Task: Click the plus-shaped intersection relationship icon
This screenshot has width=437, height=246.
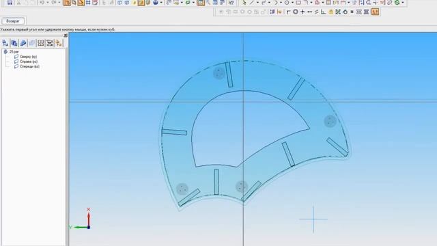Action: (302, 12)
